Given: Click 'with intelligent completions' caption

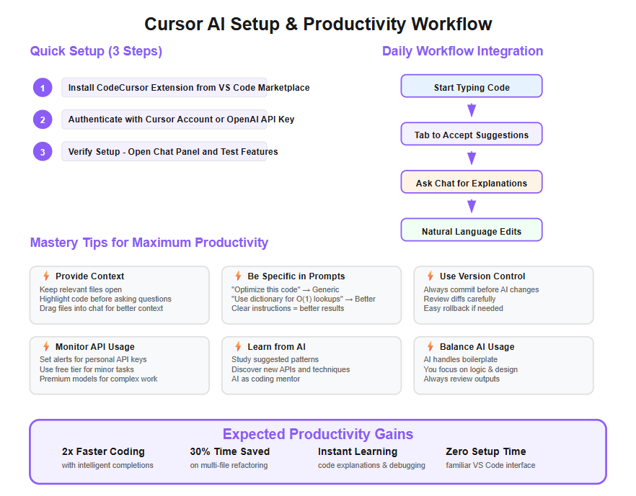Looking at the screenshot, I should point(107,465).
